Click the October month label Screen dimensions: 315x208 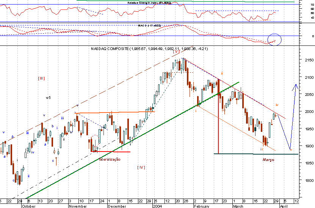pyautogui.click(x=29, y=206)
